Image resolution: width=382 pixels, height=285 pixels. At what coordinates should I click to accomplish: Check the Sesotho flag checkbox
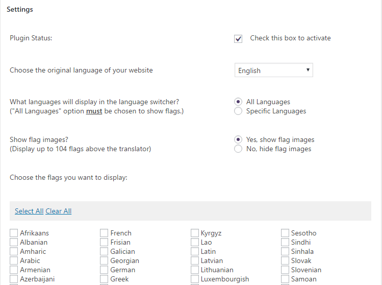coord(285,233)
